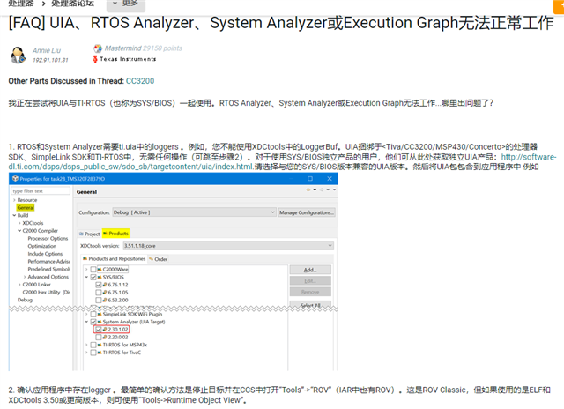Image resolution: width=564 pixels, height=409 pixels.
Task: Collapse the SYS/BIOS product node
Action: pyautogui.click(x=86, y=277)
